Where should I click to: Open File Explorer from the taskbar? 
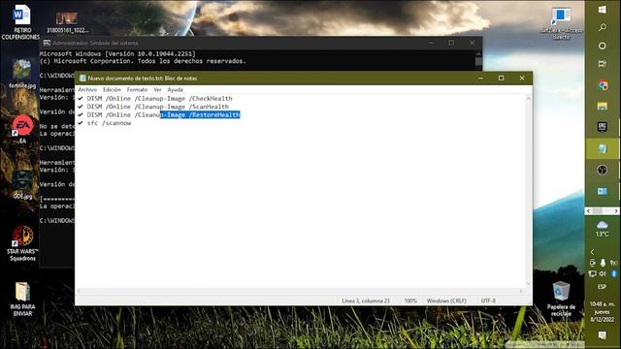(603, 106)
